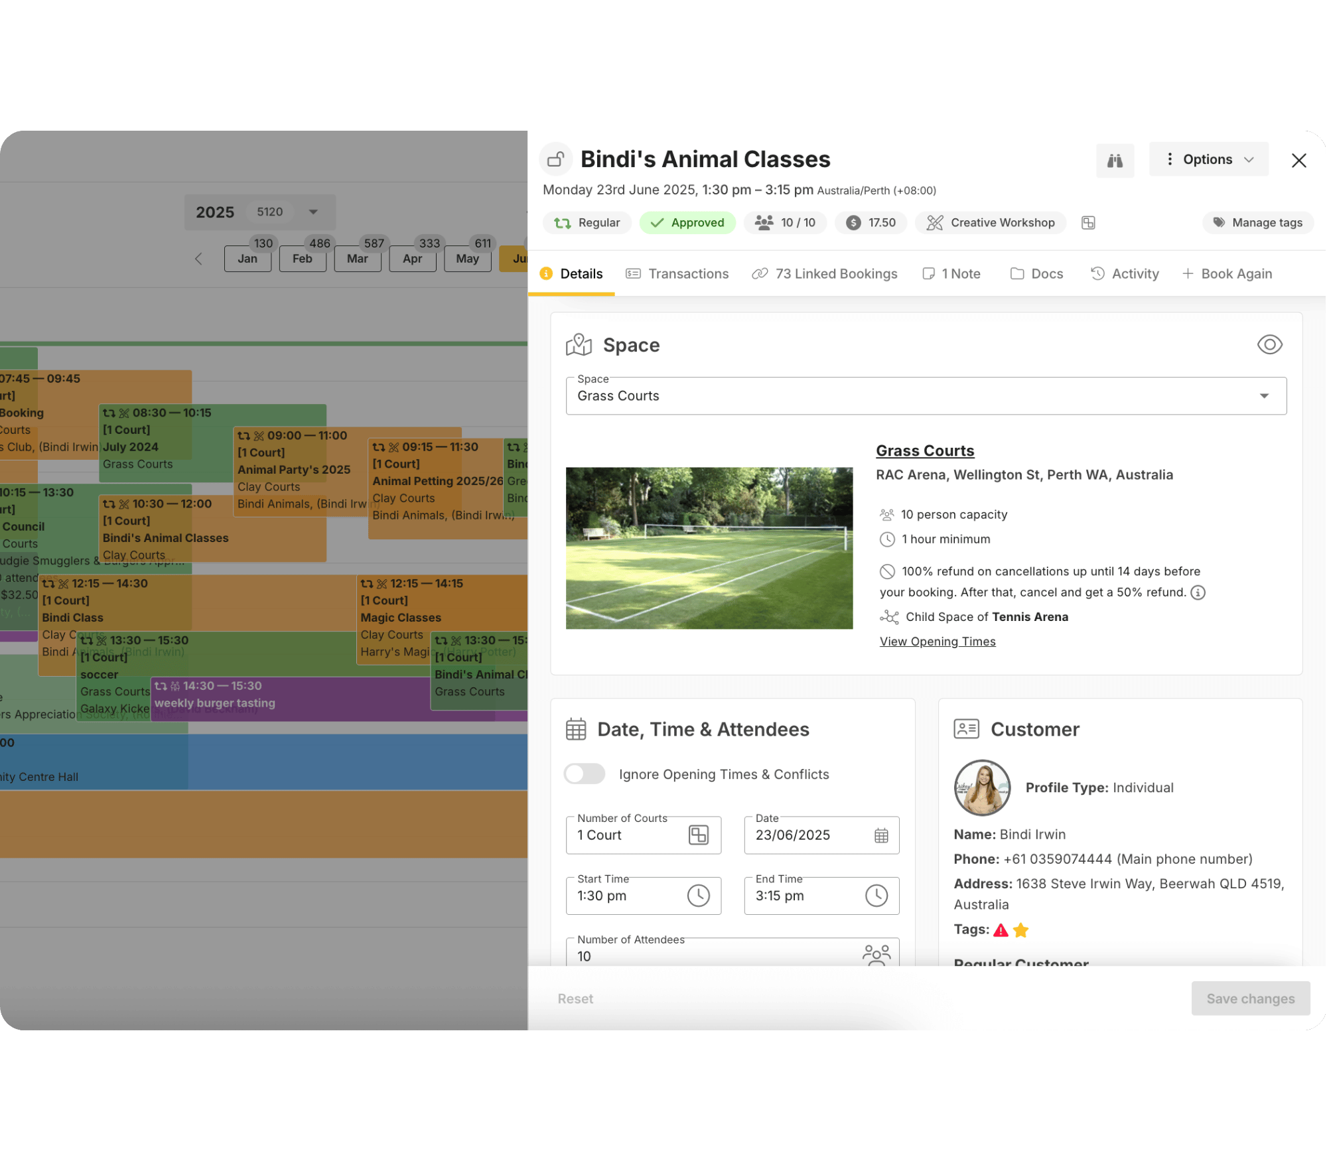This screenshot has width=1327, height=1161.
Task: Click the yellow star tag icon
Action: pos(1020,930)
